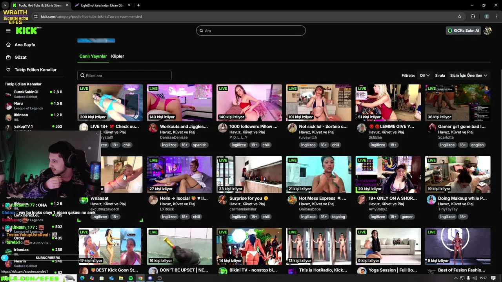Screen dimensions: 502x282
Task: Click TinyTayTay channel avatar
Action: click(431, 200)
